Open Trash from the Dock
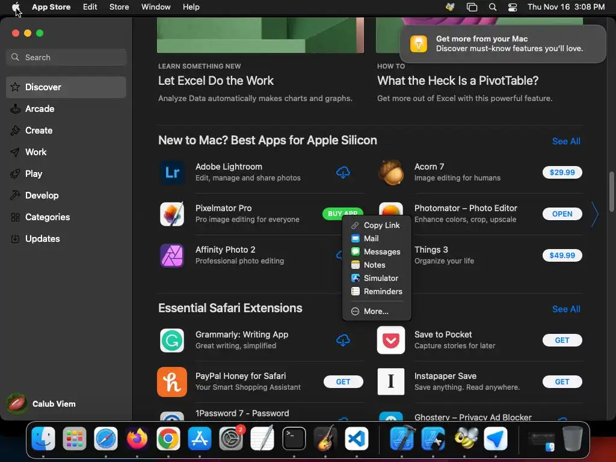616x462 pixels. [573, 439]
